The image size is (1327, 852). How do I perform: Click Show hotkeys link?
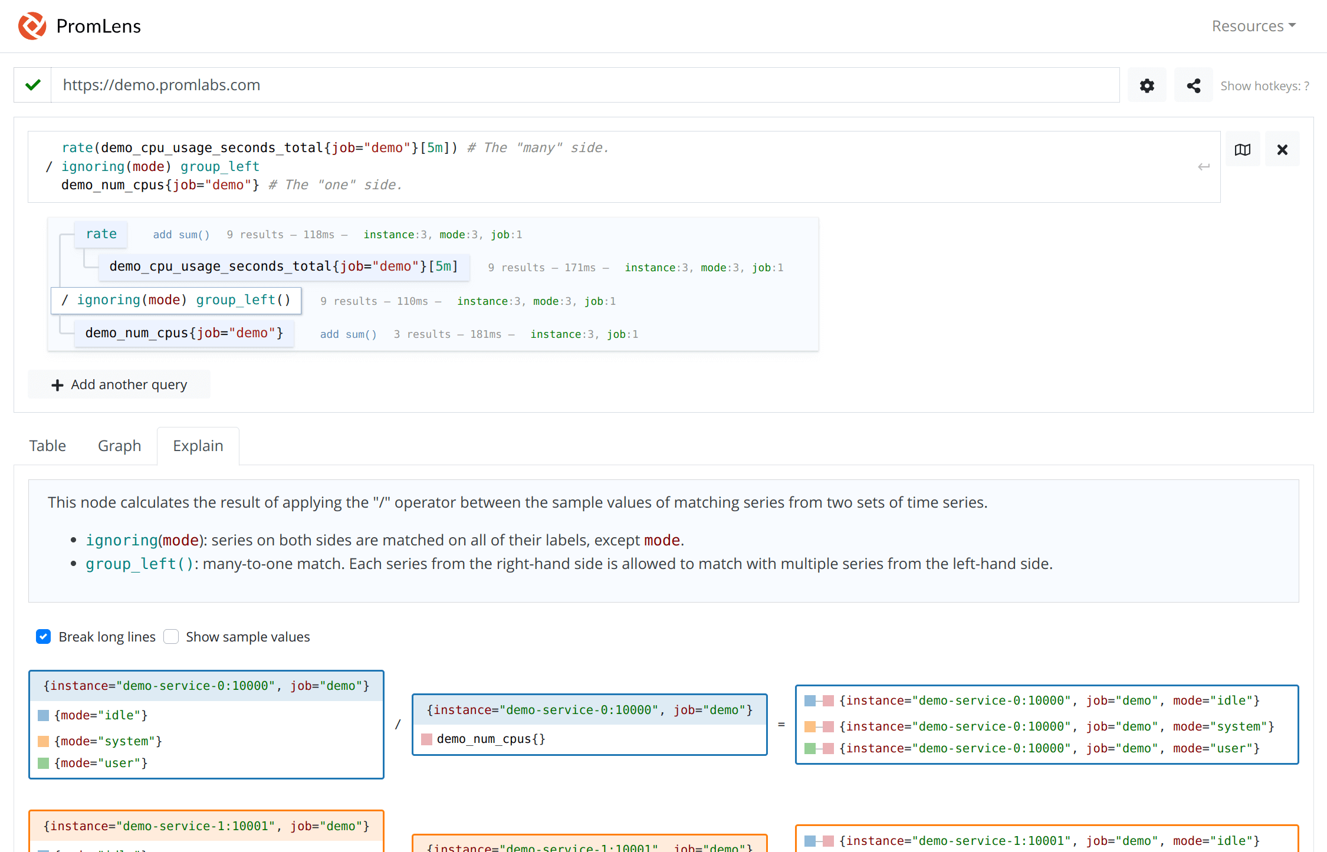point(1264,86)
